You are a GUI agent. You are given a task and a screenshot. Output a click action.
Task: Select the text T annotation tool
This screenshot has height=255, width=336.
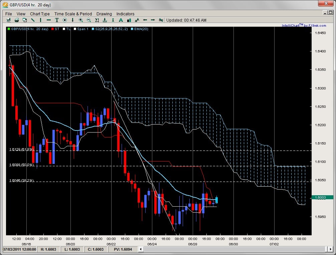57,20
